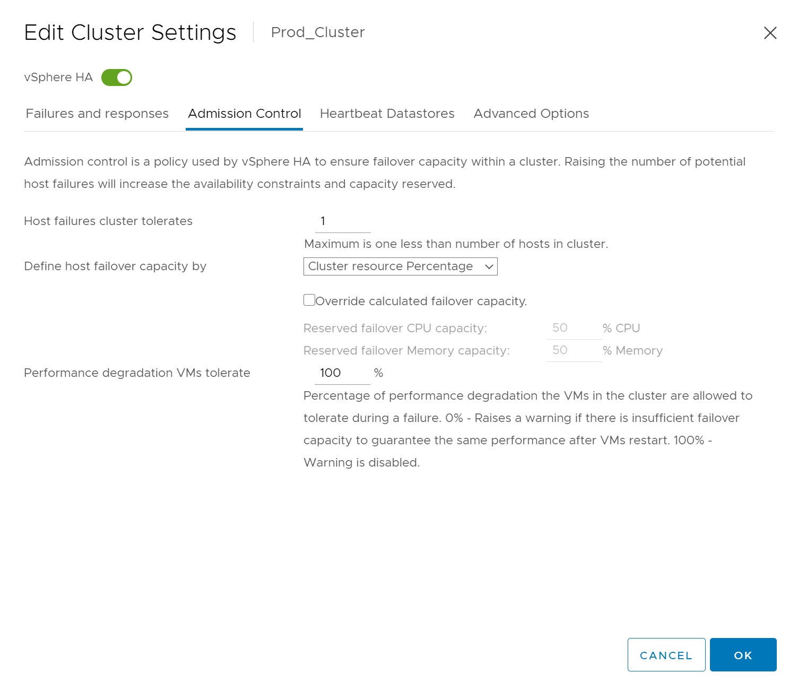
Task: Click the Reserved failover CPU capacity field
Action: (574, 328)
